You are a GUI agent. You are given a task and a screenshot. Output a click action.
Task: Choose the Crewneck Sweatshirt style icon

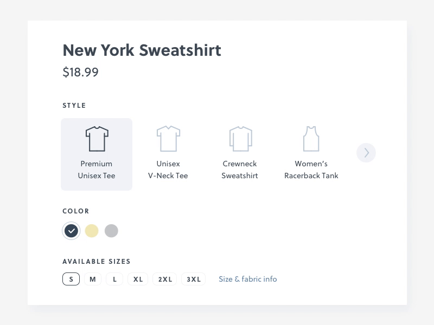click(240, 154)
